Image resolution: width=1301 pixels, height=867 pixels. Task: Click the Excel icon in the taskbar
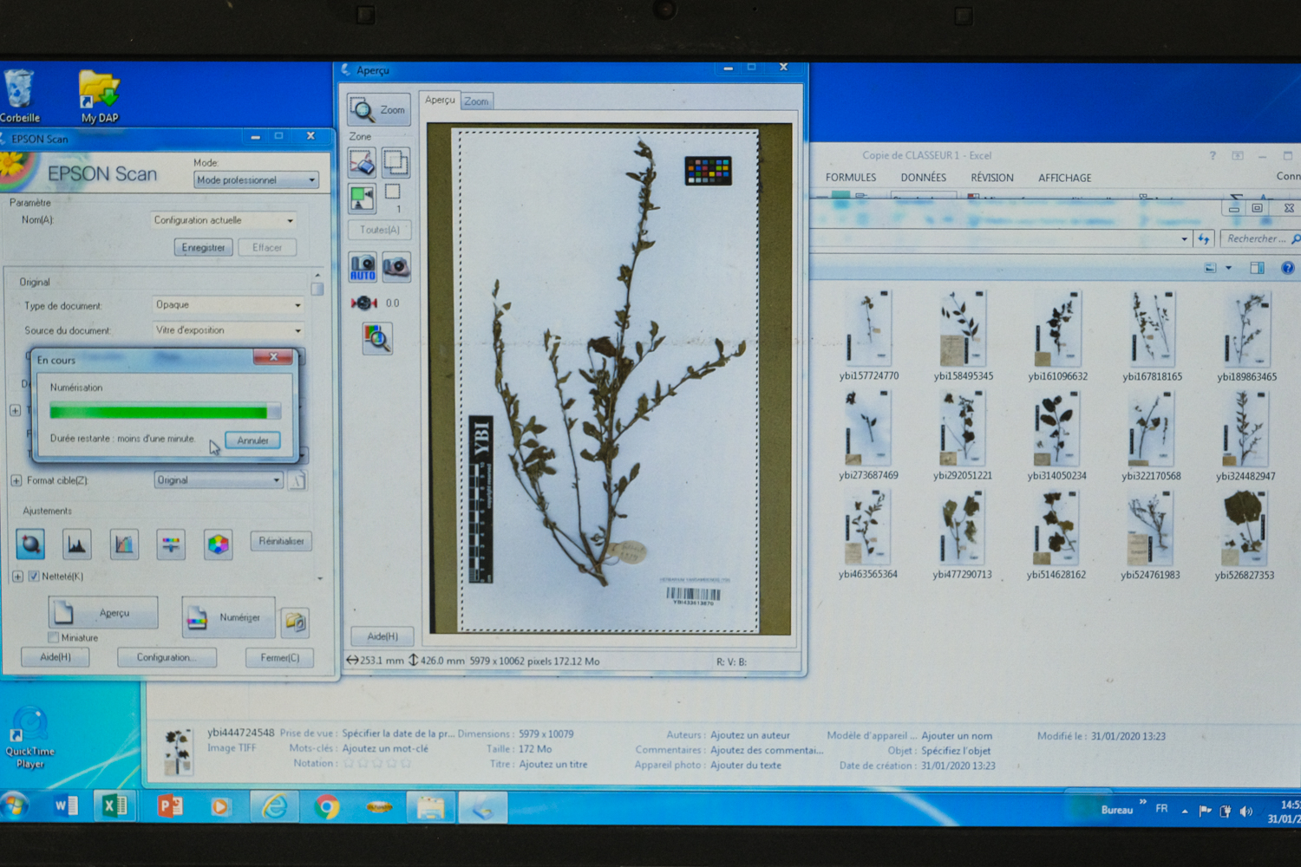click(115, 806)
